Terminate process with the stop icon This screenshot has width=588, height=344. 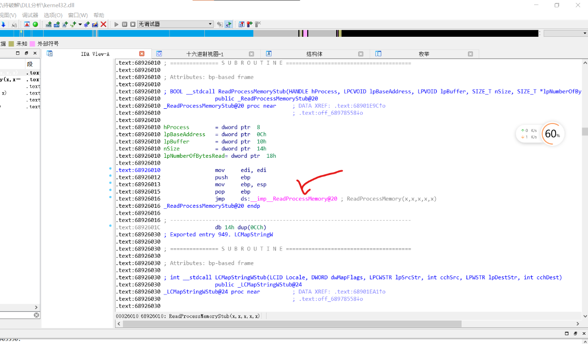click(x=133, y=24)
